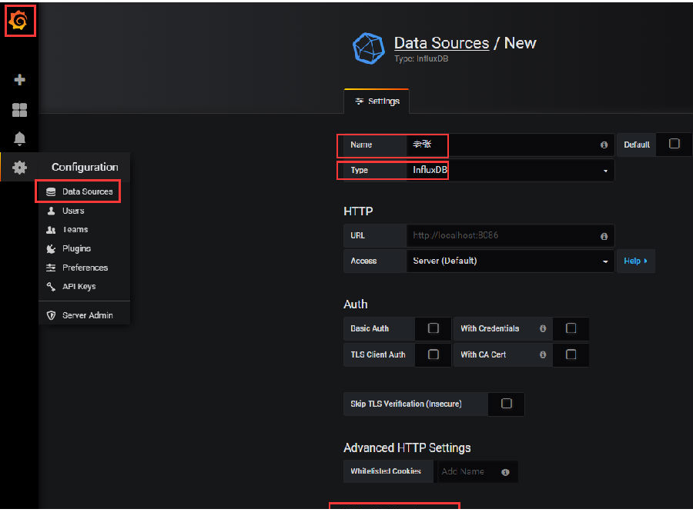This screenshot has width=693, height=529.
Task: Open the Create plus icon menu
Action: pyautogui.click(x=20, y=80)
